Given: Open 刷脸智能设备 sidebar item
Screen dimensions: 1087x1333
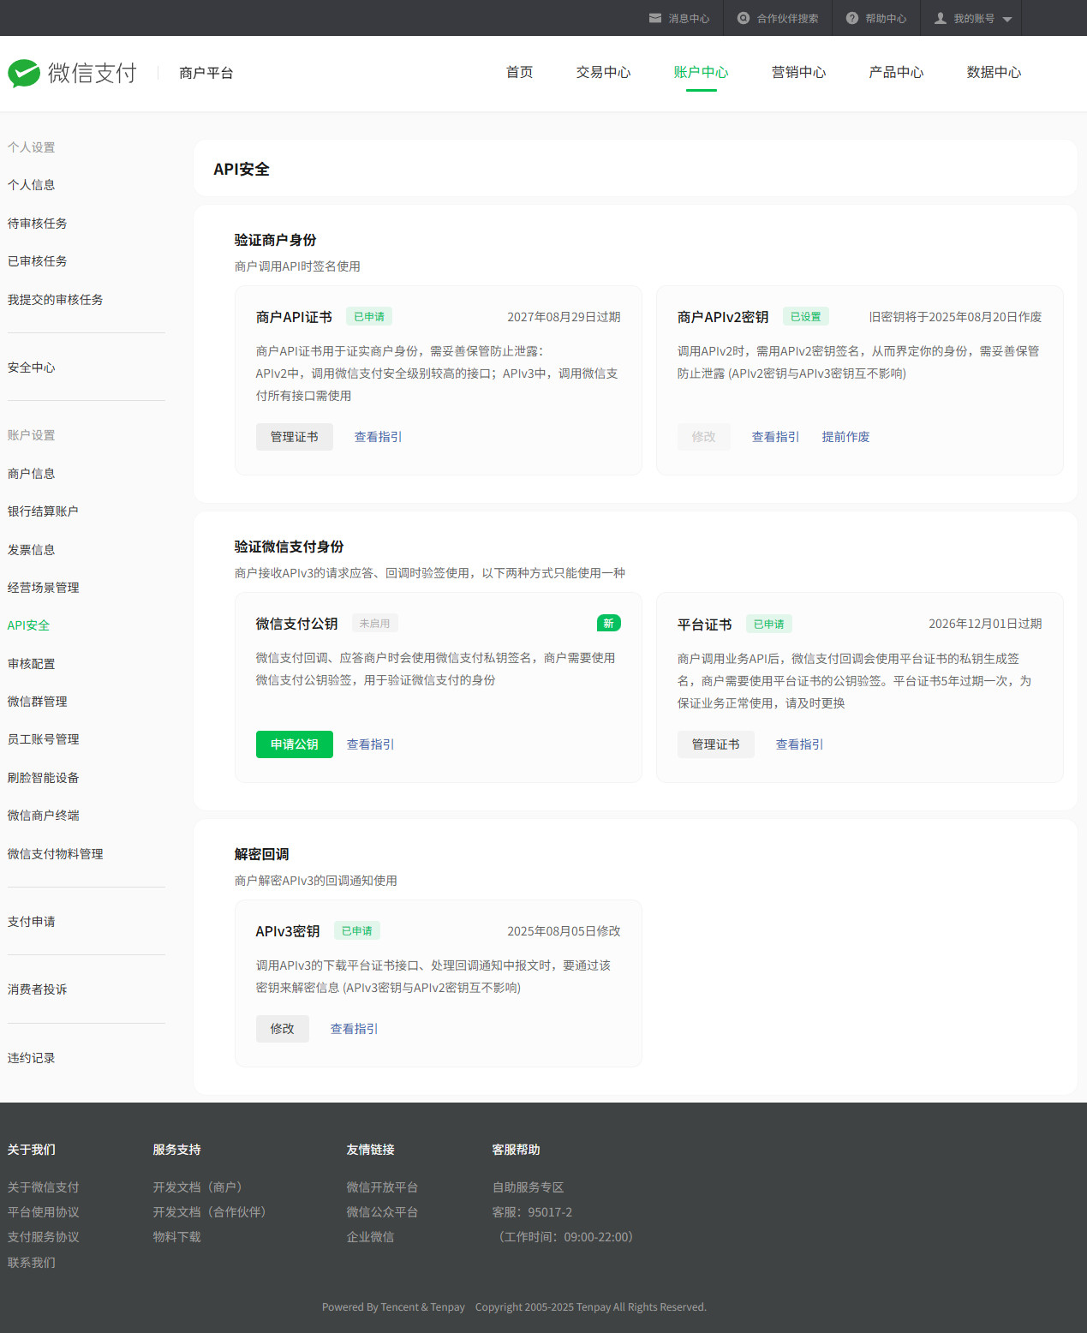Looking at the screenshot, I should (44, 778).
